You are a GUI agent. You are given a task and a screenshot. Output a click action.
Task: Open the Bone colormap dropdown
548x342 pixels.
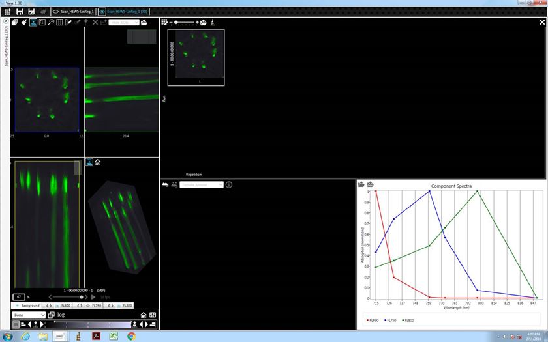[x=29, y=315]
